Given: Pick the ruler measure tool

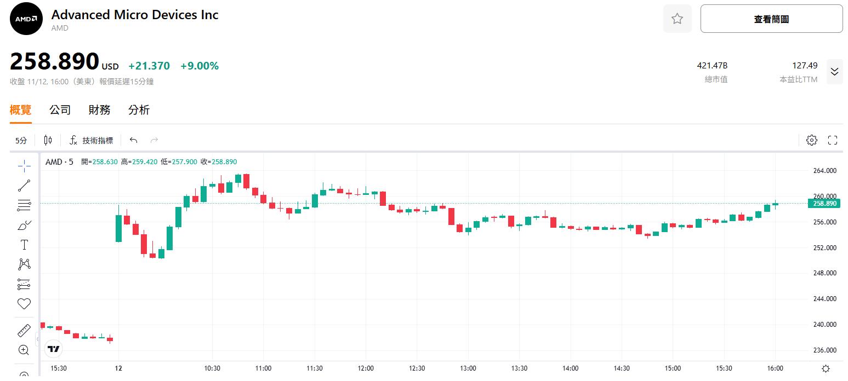Looking at the screenshot, I should [x=24, y=331].
